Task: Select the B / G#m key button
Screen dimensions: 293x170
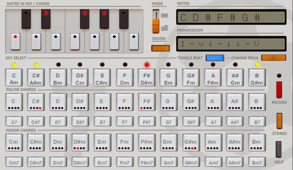Action: [x=257, y=77]
